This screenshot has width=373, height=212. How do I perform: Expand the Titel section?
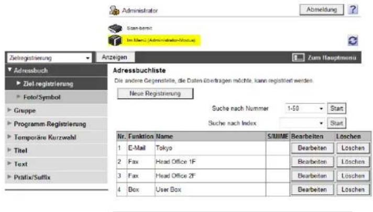pos(56,150)
